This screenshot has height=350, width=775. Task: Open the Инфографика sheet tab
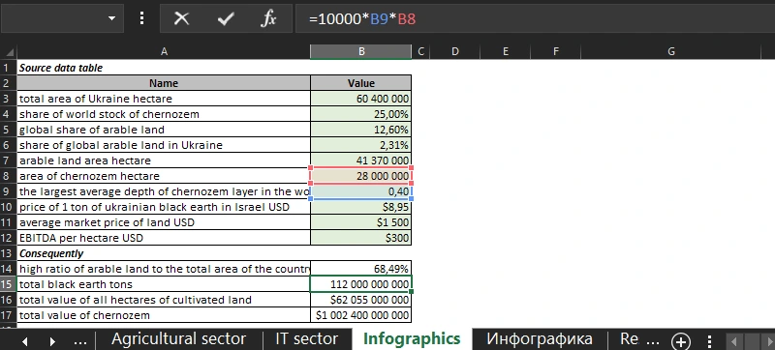540,339
